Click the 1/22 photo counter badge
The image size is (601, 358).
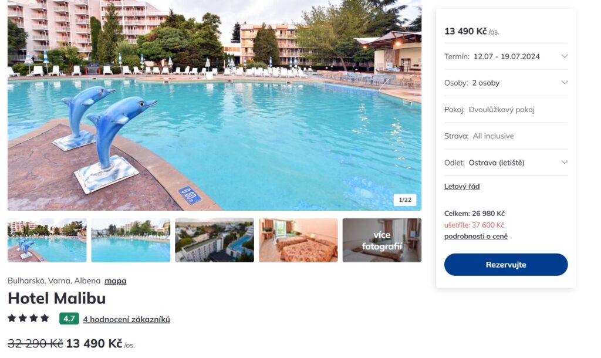[405, 200]
